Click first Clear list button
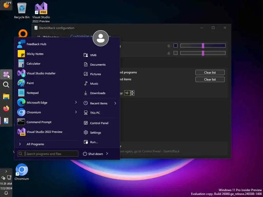The width and height of the screenshot is (263, 197). point(210,72)
